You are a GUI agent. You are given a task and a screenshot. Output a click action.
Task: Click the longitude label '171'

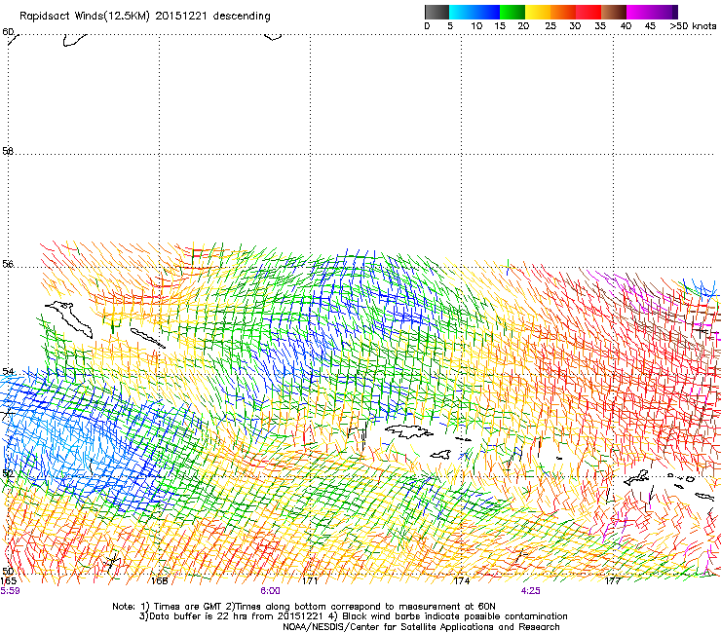tap(310, 580)
